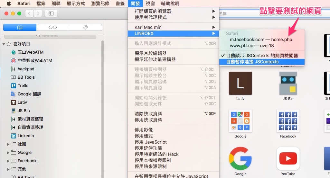This screenshot has width=330, height=178.
Task: Open Trello bookmark in sidebar
Action: [20, 85]
